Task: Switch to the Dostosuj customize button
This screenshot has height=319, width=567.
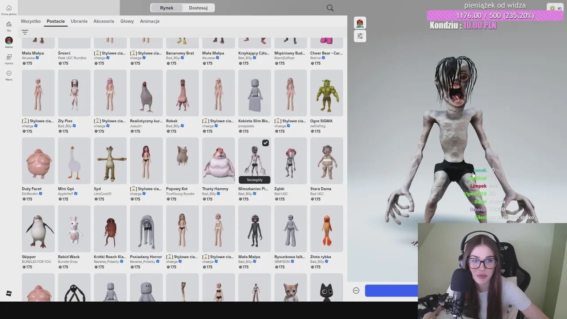Action: 198,8
